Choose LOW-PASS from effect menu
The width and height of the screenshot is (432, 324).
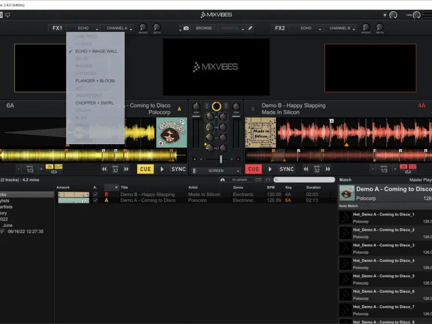tap(96, 36)
